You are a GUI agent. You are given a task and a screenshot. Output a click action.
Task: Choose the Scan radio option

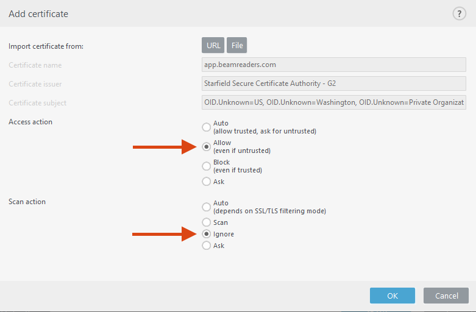[x=207, y=222]
